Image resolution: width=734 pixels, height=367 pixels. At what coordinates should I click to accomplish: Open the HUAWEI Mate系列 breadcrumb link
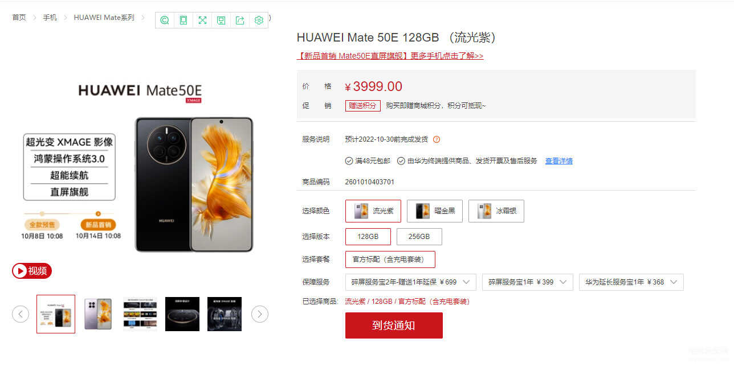[x=104, y=18]
